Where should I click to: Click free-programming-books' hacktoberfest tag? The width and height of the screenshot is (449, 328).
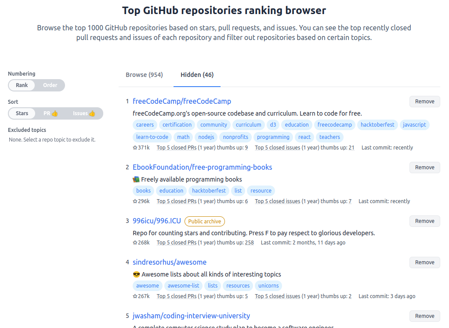(x=209, y=190)
